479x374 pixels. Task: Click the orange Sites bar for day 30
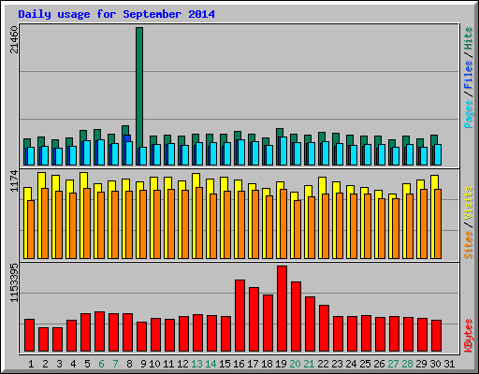438,223
